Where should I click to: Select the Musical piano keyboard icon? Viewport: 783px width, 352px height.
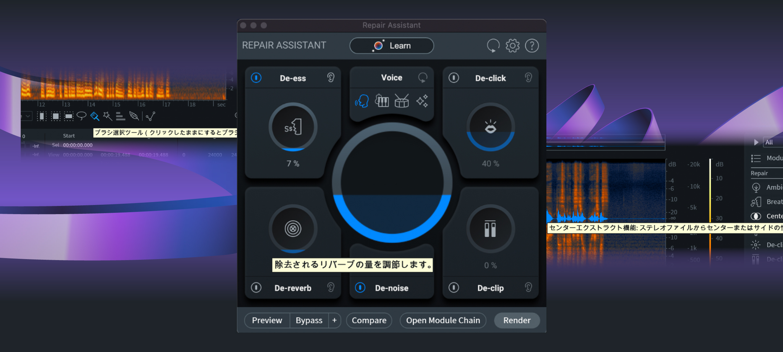382,101
